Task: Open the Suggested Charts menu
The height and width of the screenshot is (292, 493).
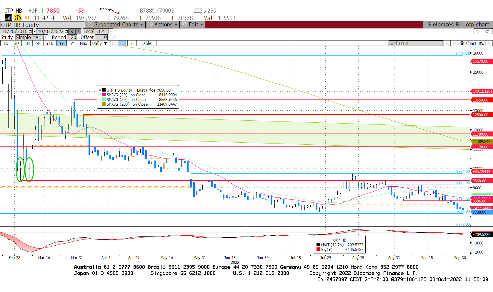Action: (x=115, y=25)
